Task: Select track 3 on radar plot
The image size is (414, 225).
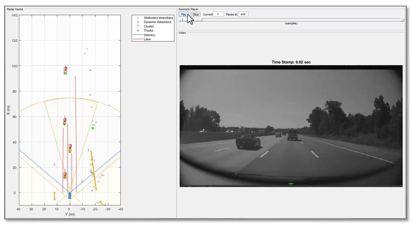Action: point(65,121)
